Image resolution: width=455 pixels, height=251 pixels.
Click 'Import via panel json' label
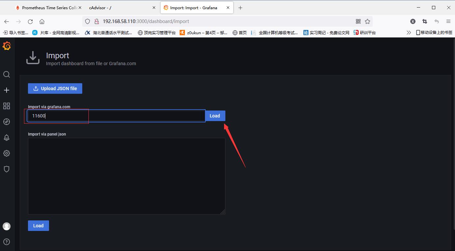point(47,134)
